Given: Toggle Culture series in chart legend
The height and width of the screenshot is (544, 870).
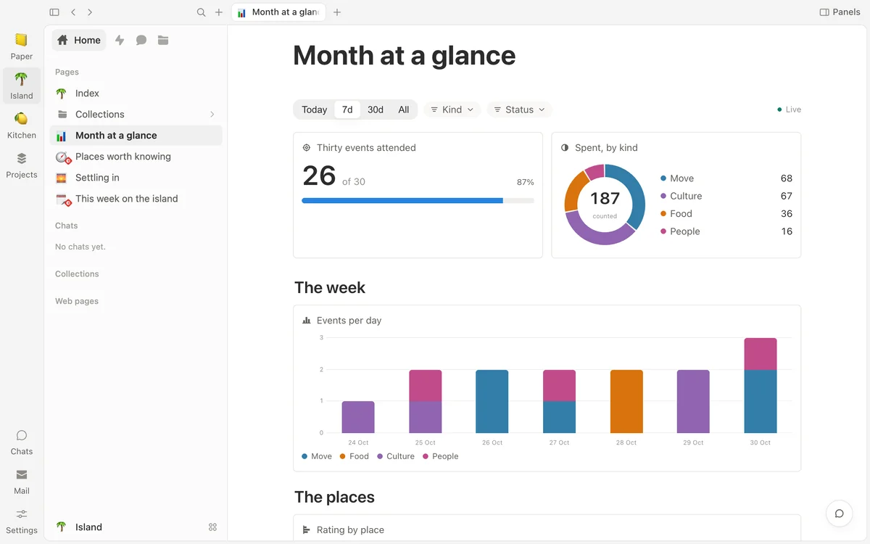Looking at the screenshot, I should tap(396, 456).
